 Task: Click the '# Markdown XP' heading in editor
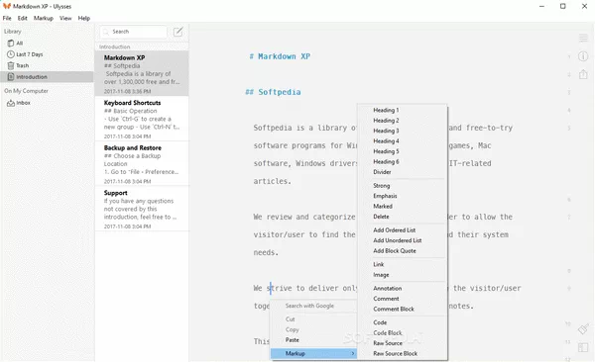click(x=280, y=56)
